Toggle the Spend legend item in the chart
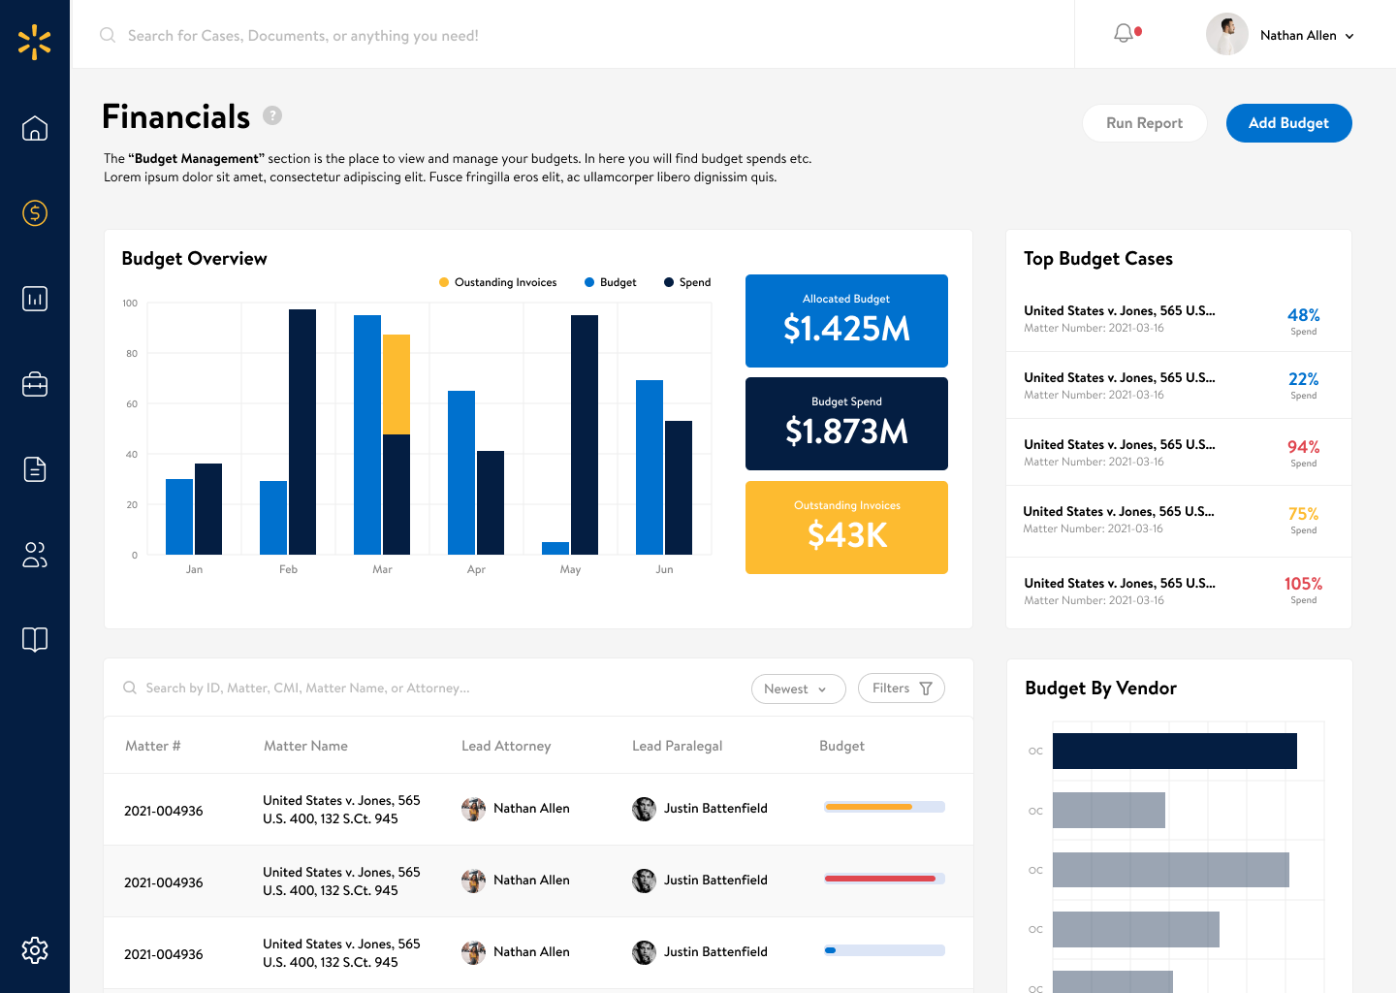The width and height of the screenshot is (1396, 993). pos(687,282)
